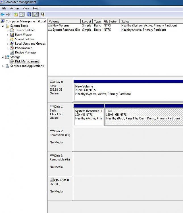This screenshot has width=183, height=213.
Task: Click the CD-ROM 0 disc icon
Action: click(52, 179)
